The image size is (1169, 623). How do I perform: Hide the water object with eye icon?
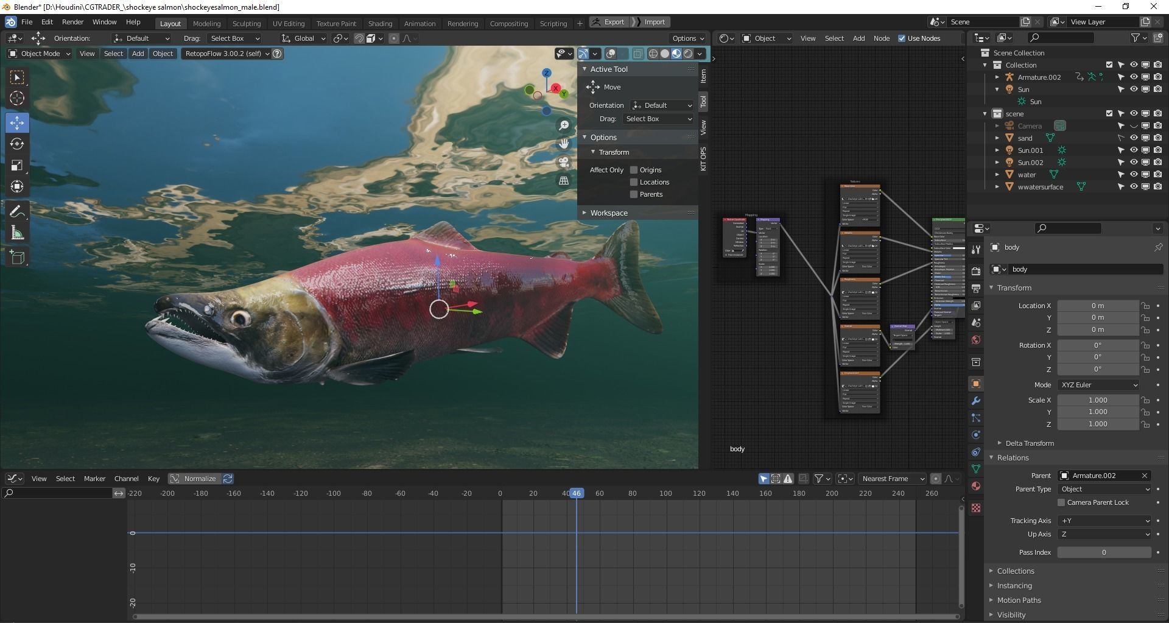[x=1134, y=175]
